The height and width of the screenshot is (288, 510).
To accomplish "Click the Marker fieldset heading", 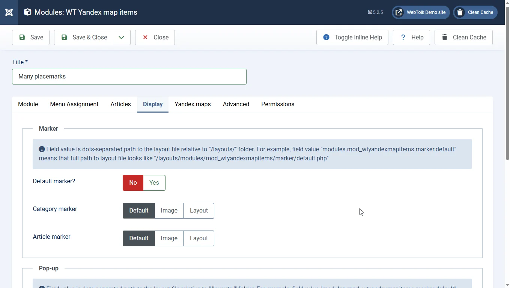I will (48, 129).
